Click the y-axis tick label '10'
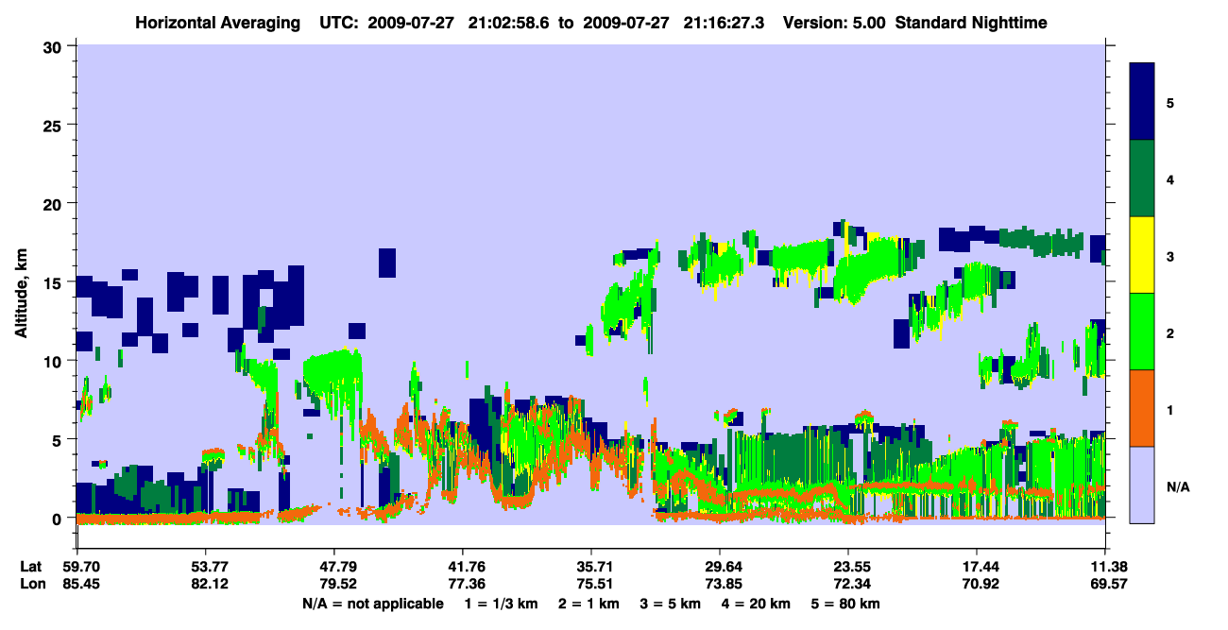 coord(55,361)
